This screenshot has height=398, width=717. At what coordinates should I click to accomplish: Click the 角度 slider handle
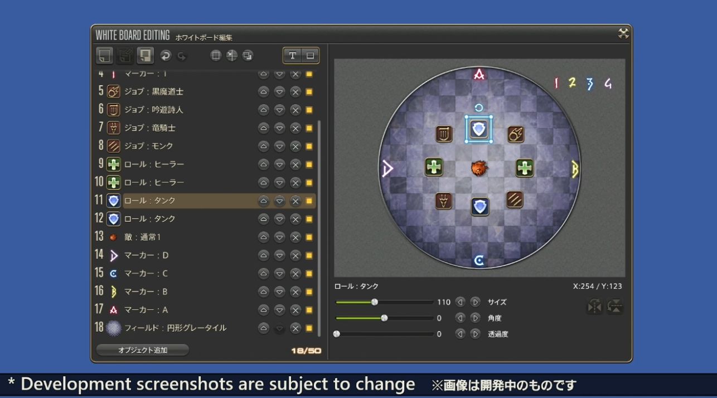384,318
